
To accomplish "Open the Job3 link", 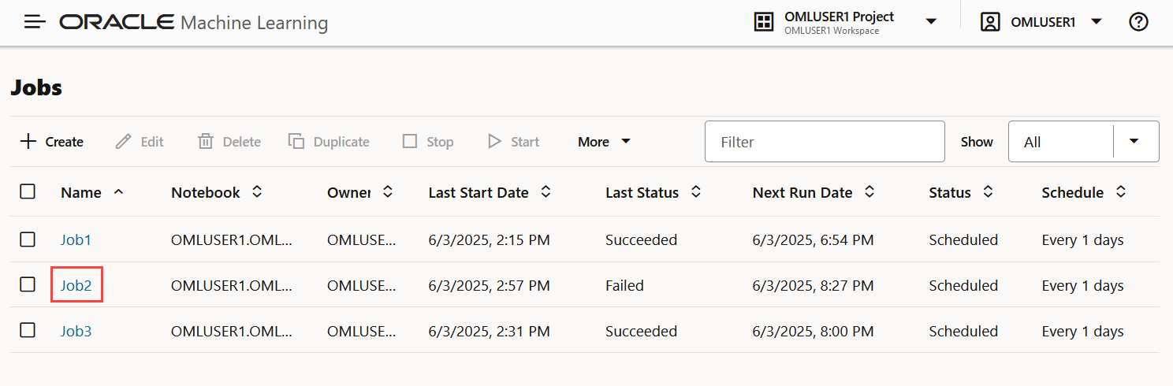I will click(76, 331).
